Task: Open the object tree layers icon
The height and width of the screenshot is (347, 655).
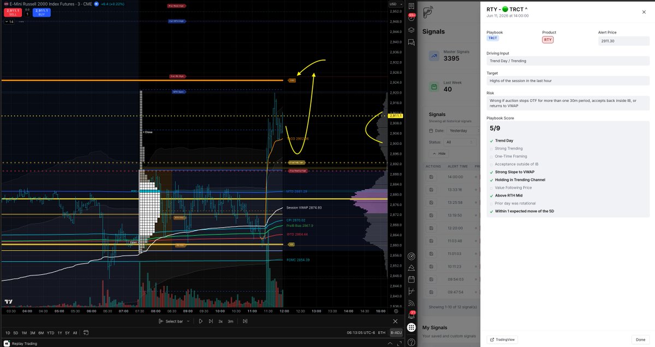Action: point(411,30)
